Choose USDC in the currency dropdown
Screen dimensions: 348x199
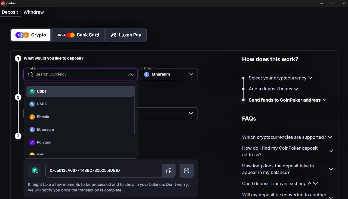click(x=80, y=104)
